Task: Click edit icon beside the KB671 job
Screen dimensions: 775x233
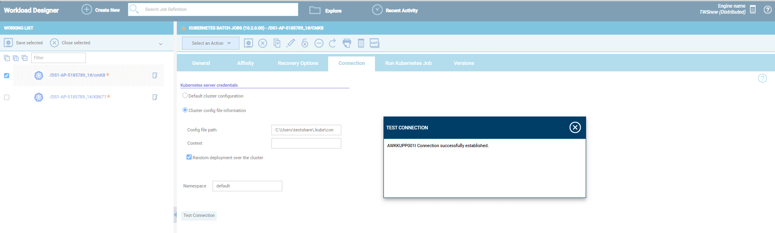Action: pyautogui.click(x=155, y=97)
